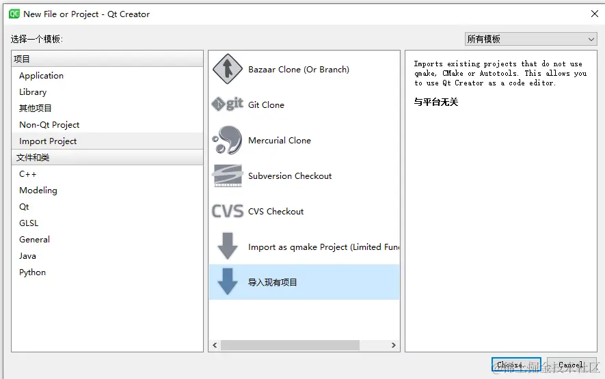The width and height of the screenshot is (605, 379).
Task: Select the Non-Qt Project category
Action: 107,124
